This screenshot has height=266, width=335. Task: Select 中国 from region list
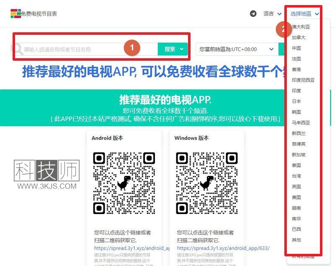296,48
